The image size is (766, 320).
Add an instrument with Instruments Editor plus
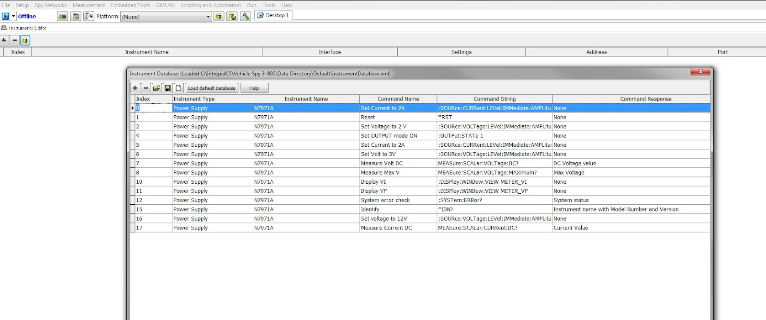click(4, 41)
